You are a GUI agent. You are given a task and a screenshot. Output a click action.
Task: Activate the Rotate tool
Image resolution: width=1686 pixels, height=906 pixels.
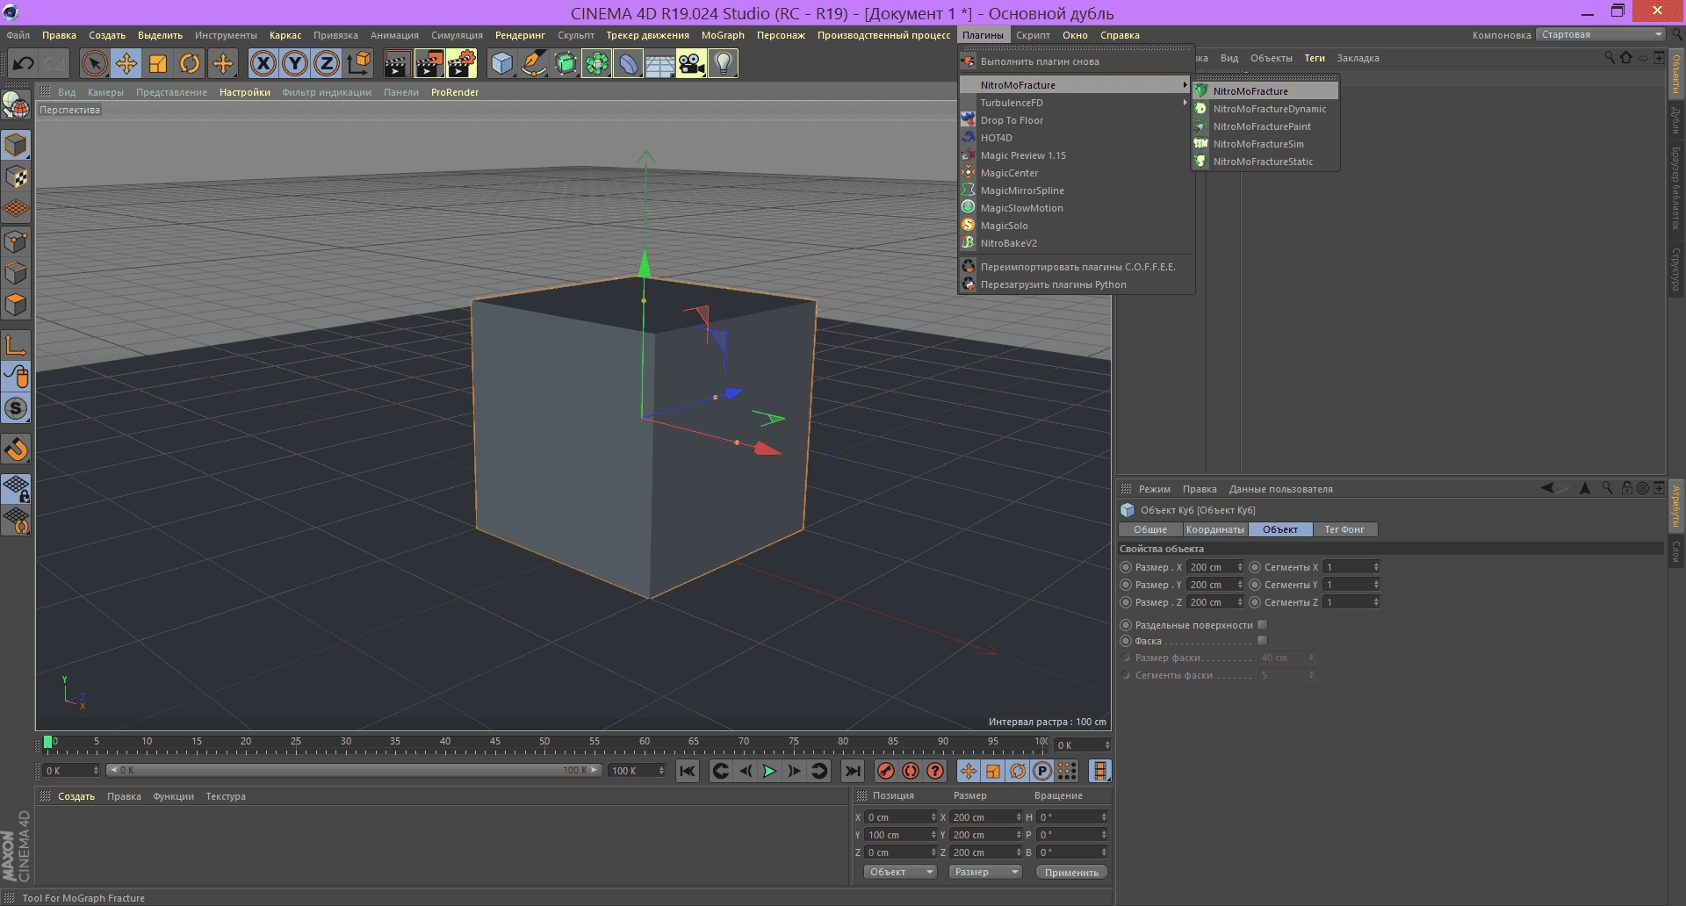190,63
